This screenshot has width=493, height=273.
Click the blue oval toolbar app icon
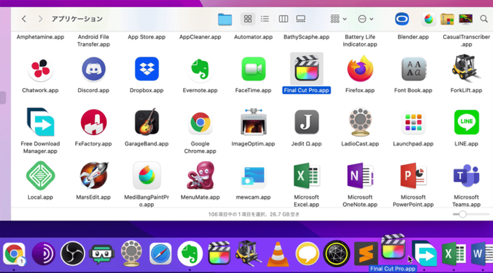402,19
